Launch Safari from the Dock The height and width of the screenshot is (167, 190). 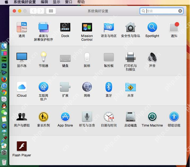click(x=4, y=86)
